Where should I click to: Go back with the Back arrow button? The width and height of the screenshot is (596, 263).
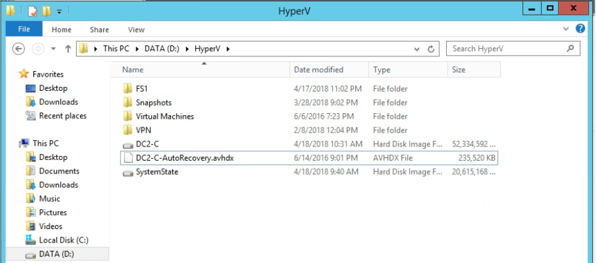coord(19,49)
